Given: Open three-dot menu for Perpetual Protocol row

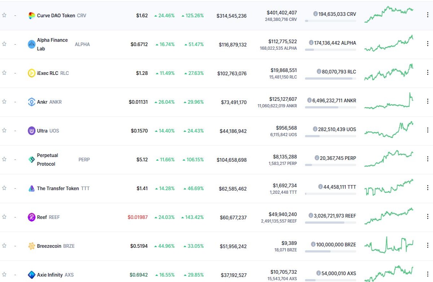Looking at the screenshot, I should (428, 159).
